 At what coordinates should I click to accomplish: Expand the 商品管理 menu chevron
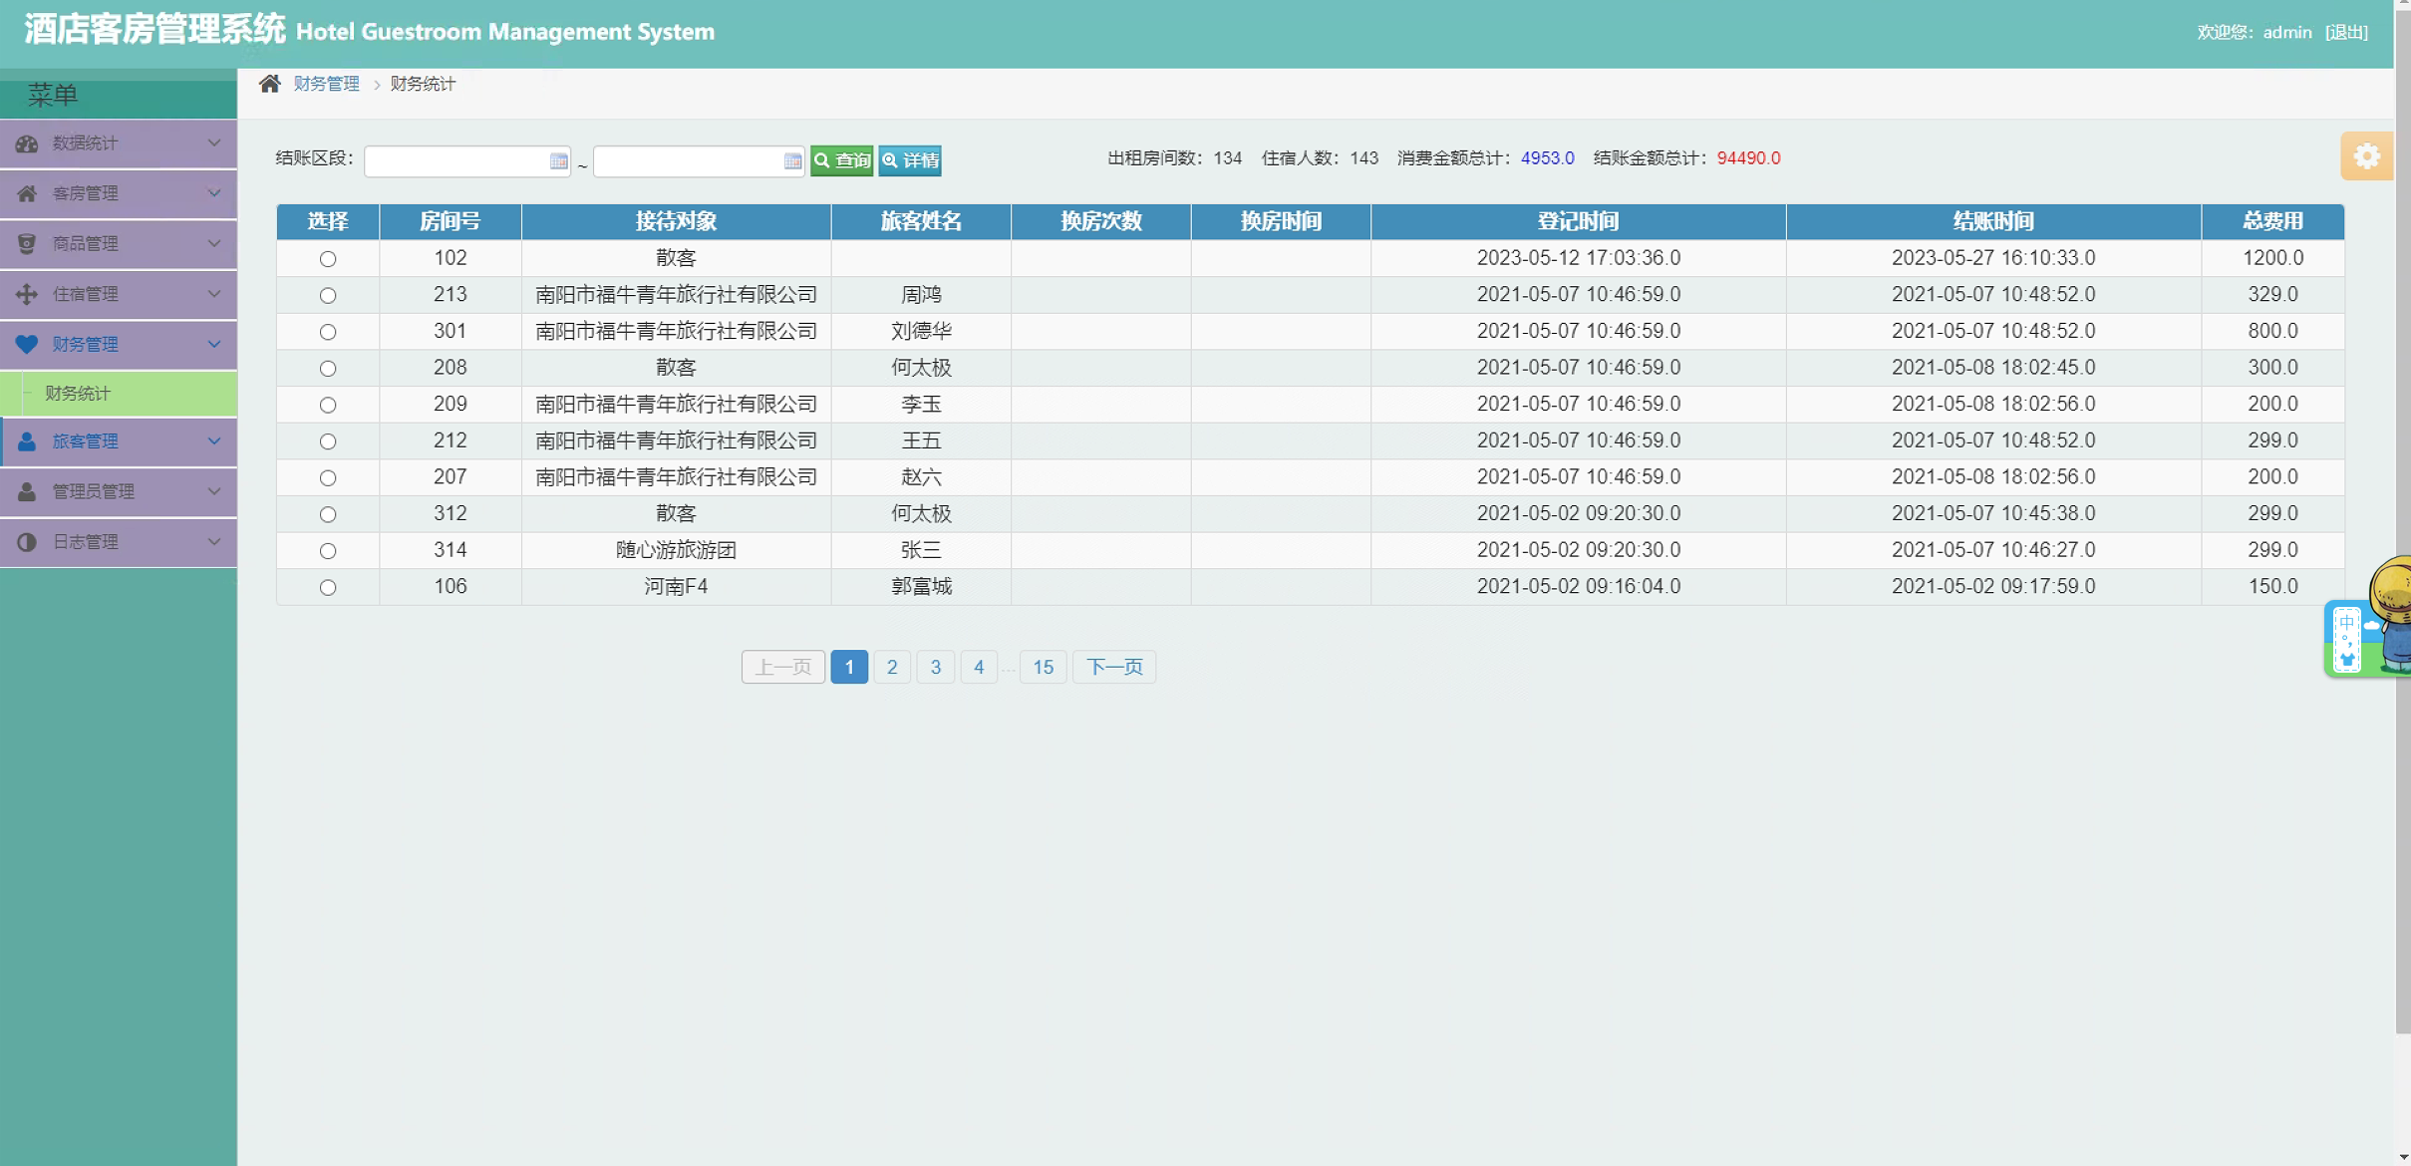click(x=213, y=243)
